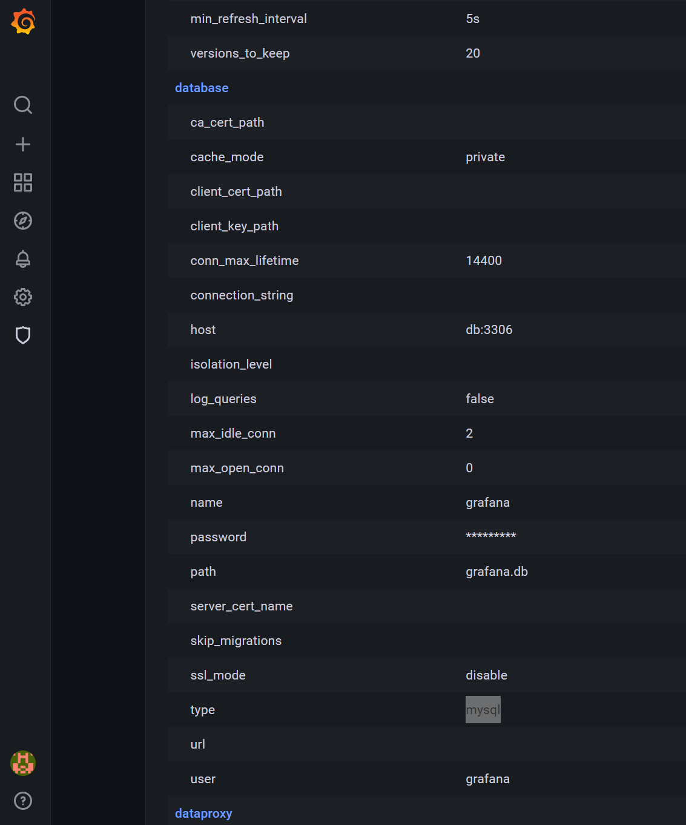Click the min_refresh_interval setting name
The image size is (686, 825).
pyautogui.click(x=249, y=19)
